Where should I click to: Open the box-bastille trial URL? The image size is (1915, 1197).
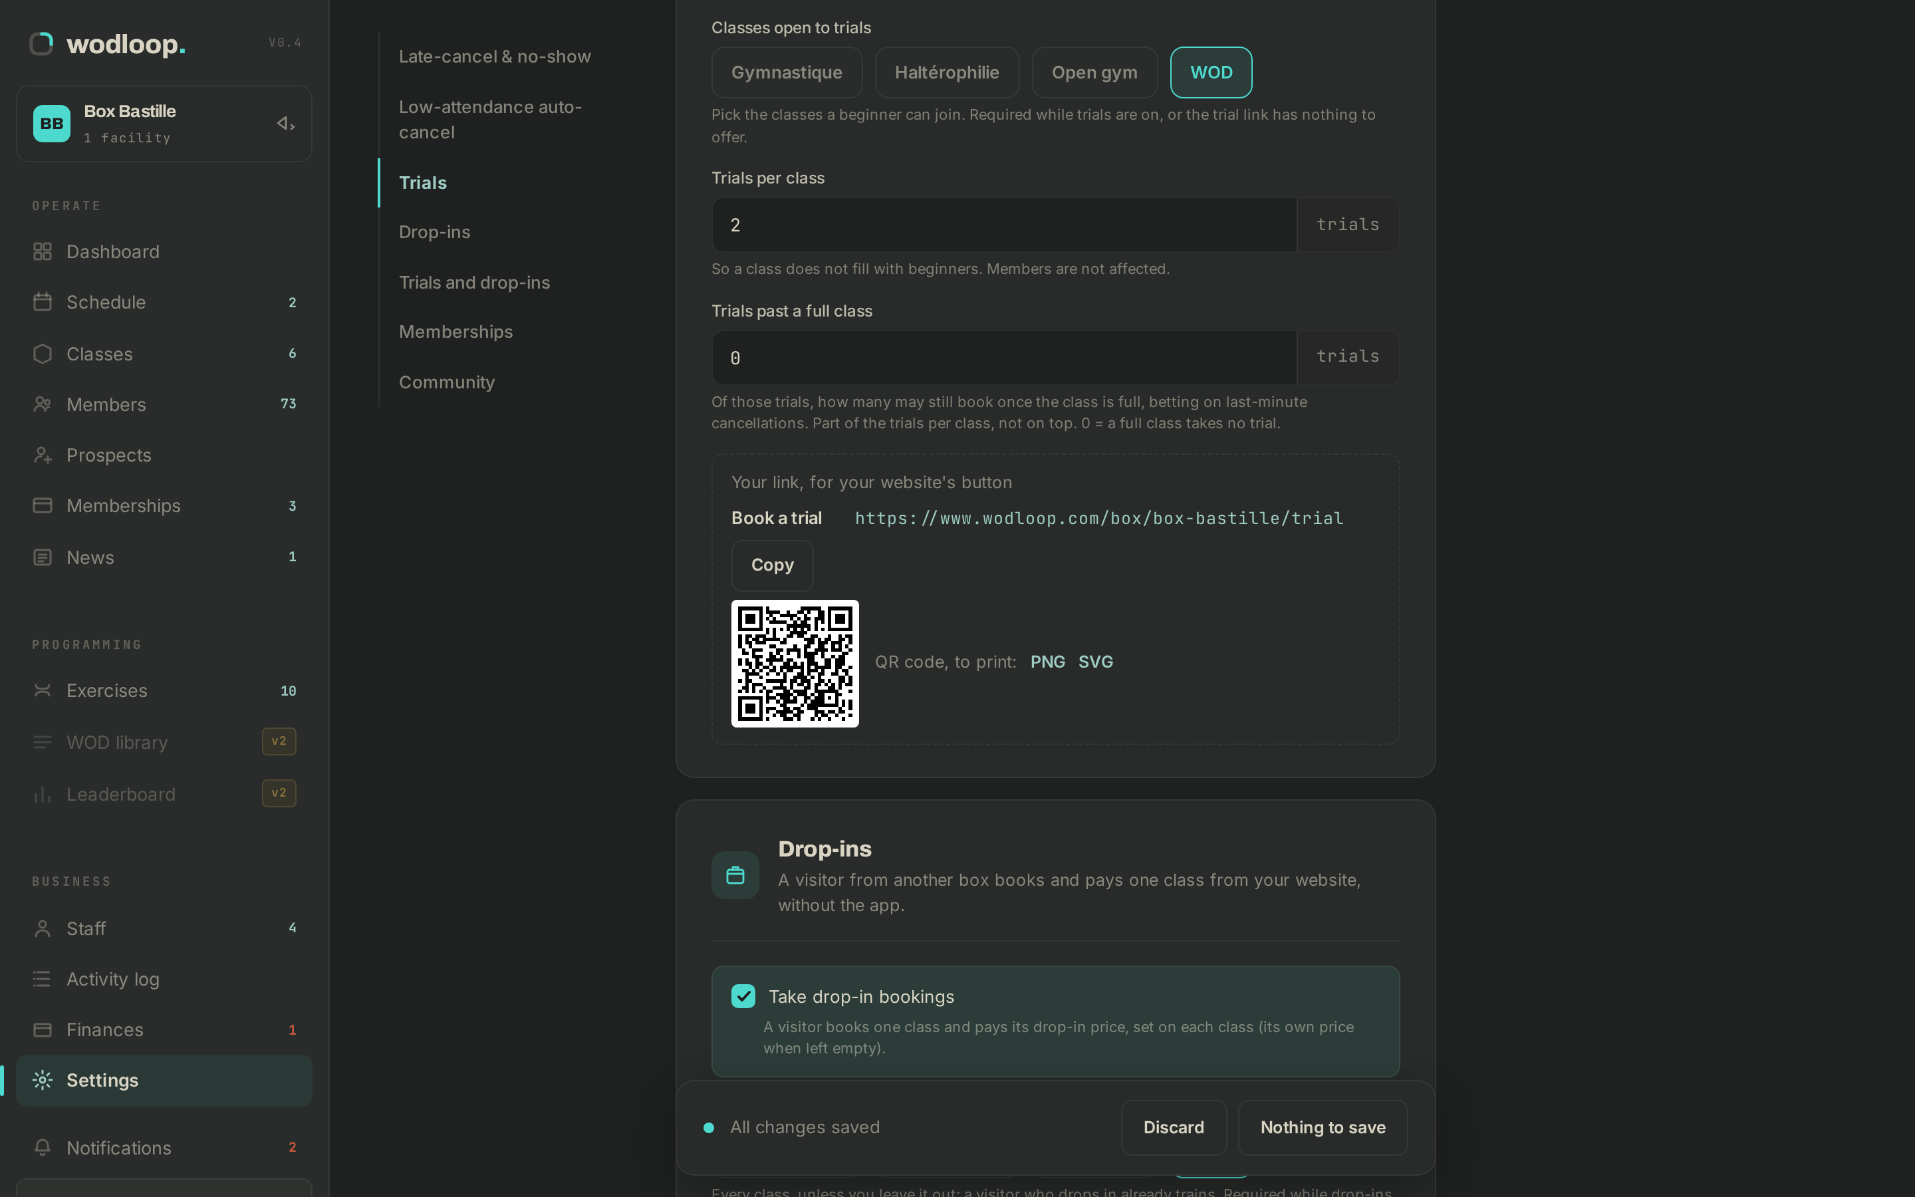tap(1099, 519)
